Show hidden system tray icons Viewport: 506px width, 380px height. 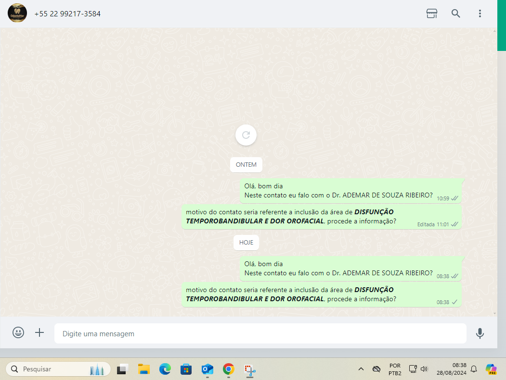coord(361,369)
